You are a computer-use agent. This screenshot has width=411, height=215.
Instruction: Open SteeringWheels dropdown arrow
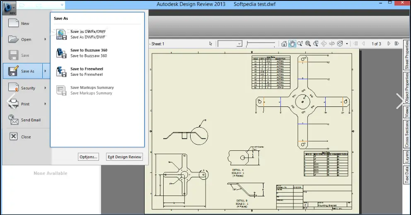pos(347,44)
